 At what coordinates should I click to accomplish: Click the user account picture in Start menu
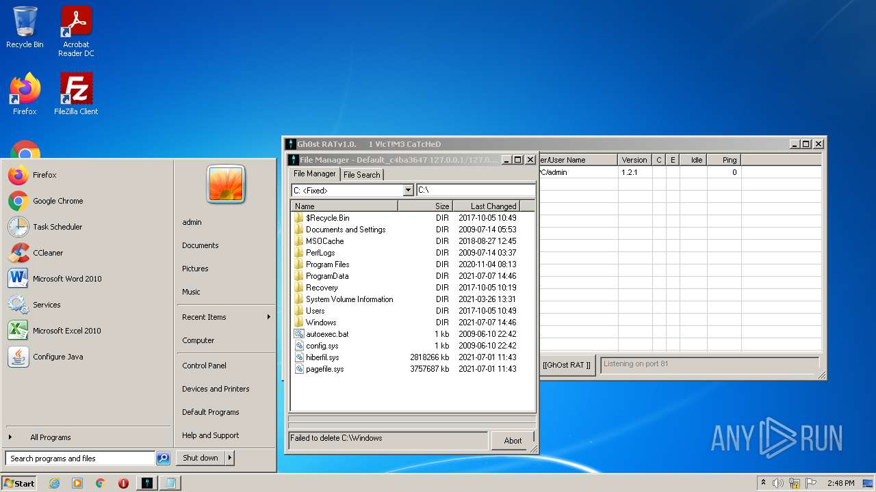(x=226, y=184)
